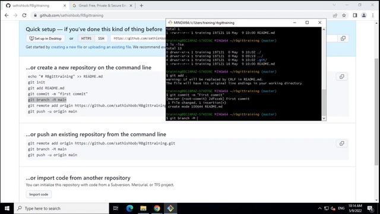Select the sathishbob/RBgittraining tab

(36, 5)
